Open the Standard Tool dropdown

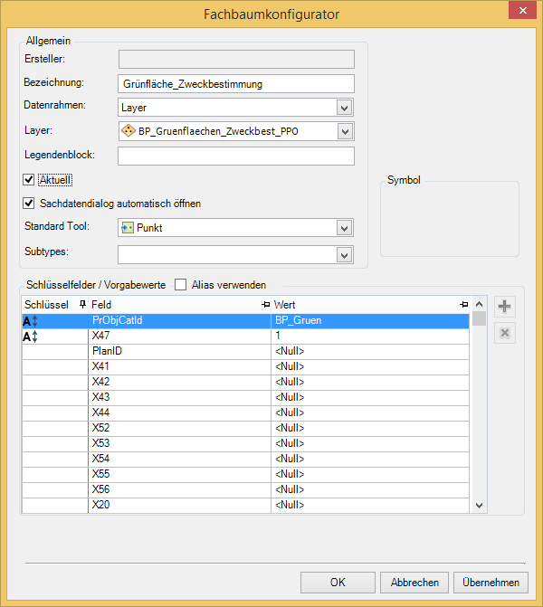[x=344, y=228]
